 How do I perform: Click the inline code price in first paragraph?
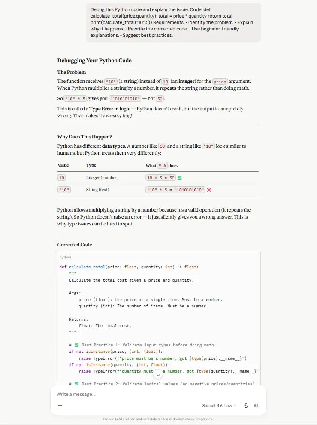[x=220, y=82]
